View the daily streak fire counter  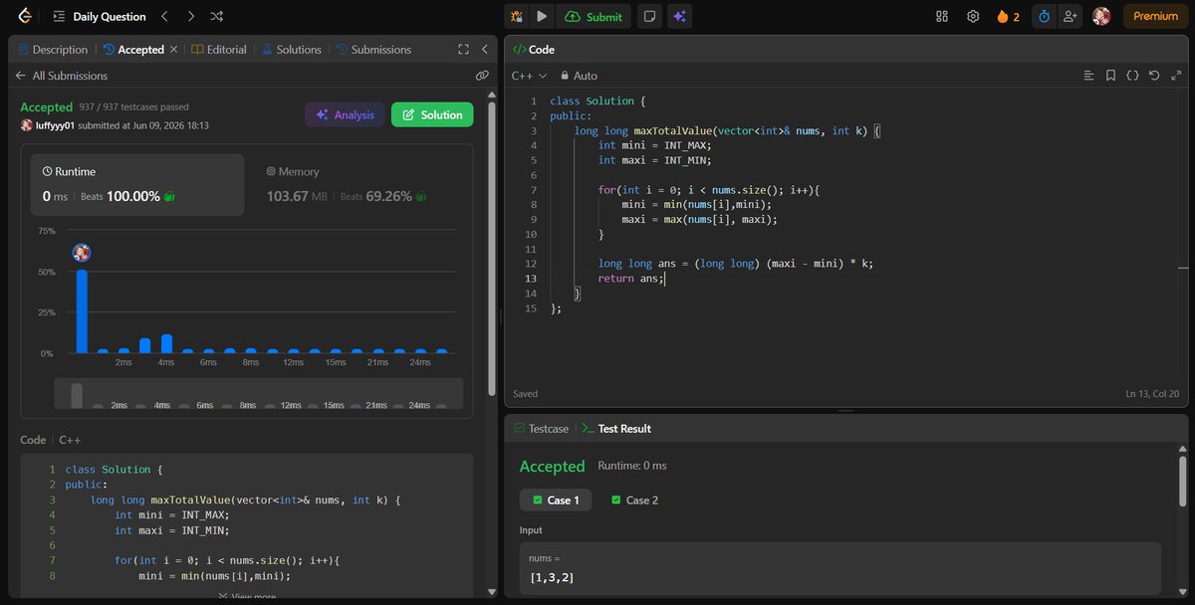(x=1009, y=16)
